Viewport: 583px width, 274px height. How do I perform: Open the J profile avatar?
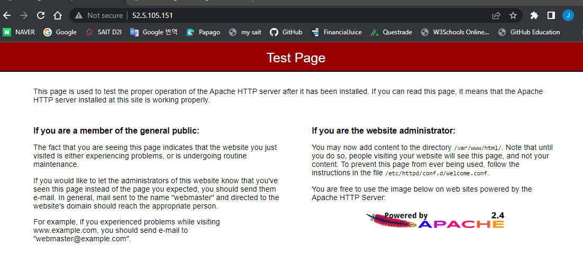pos(568,15)
